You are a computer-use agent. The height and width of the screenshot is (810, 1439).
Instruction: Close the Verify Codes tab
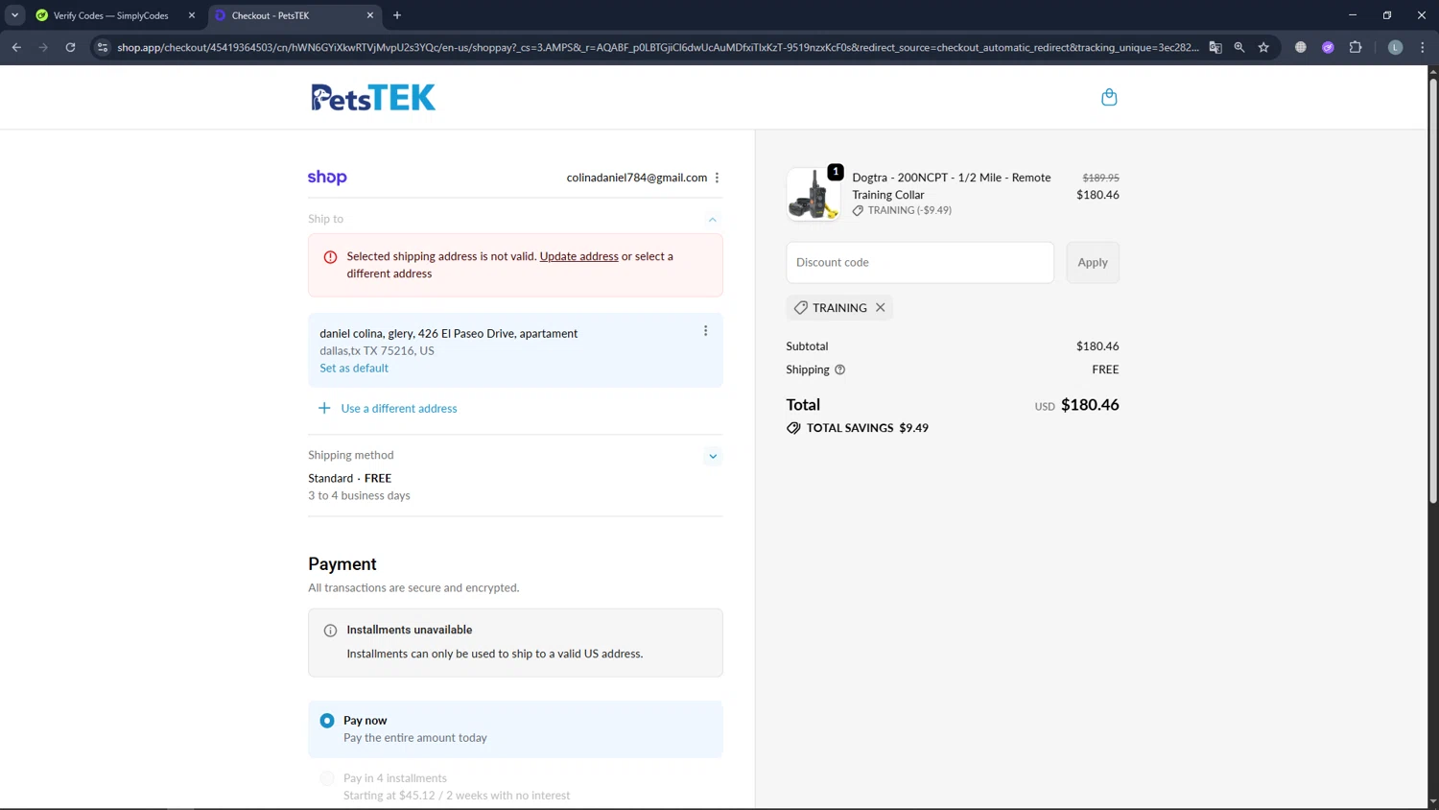pos(191,15)
